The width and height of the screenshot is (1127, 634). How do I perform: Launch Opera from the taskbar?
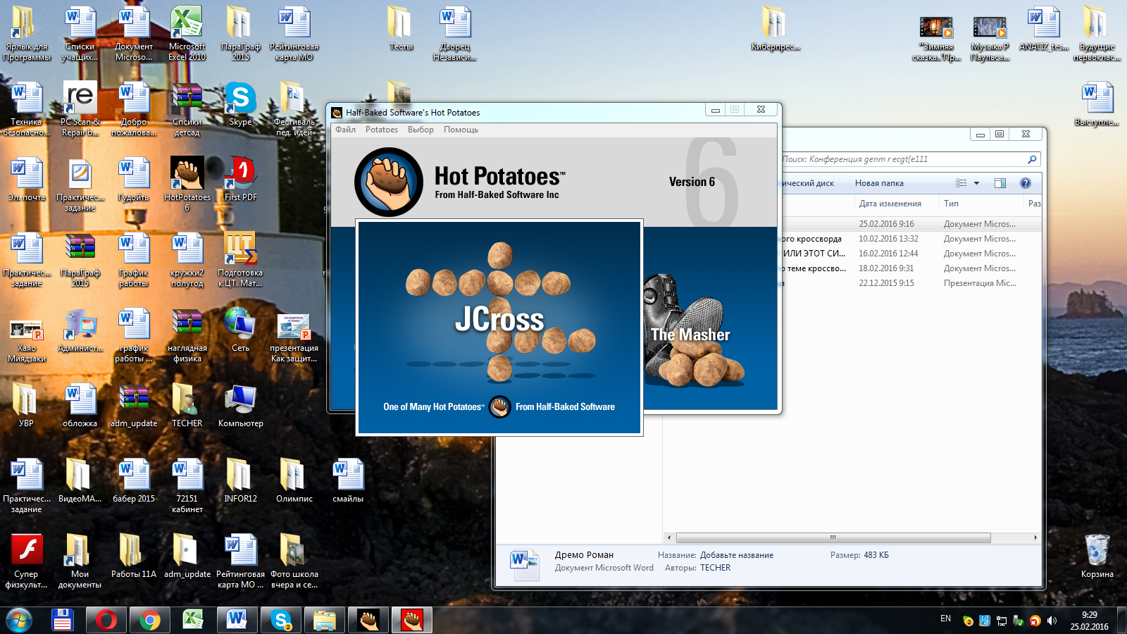[106, 621]
